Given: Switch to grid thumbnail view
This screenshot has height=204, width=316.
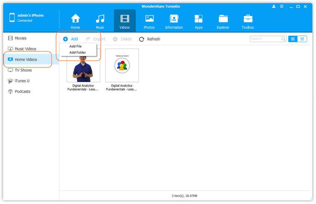Looking at the screenshot, I should coord(293,39).
